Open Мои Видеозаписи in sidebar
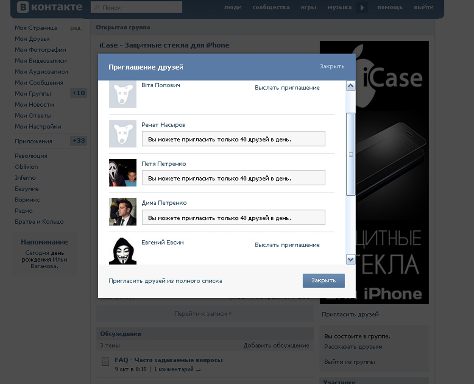This screenshot has width=474, height=384. pos(40,61)
